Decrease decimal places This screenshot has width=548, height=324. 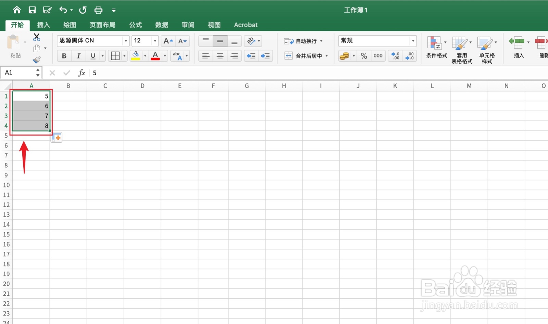(410, 56)
